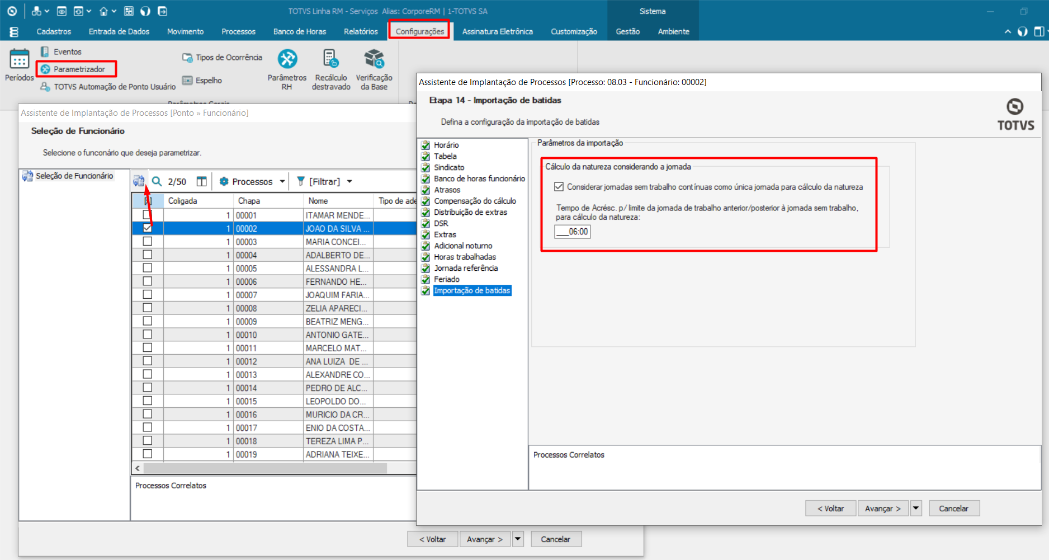Viewport: 1049px width, 560px height.
Task: Click Cancelar in the employee selection wizard
Action: click(556, 539)
